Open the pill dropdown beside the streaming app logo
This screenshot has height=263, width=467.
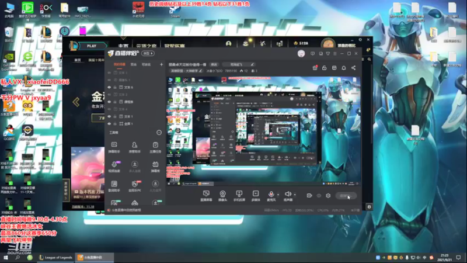(x=148, y=53)
